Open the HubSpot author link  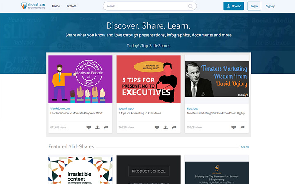tap(192, 108)
